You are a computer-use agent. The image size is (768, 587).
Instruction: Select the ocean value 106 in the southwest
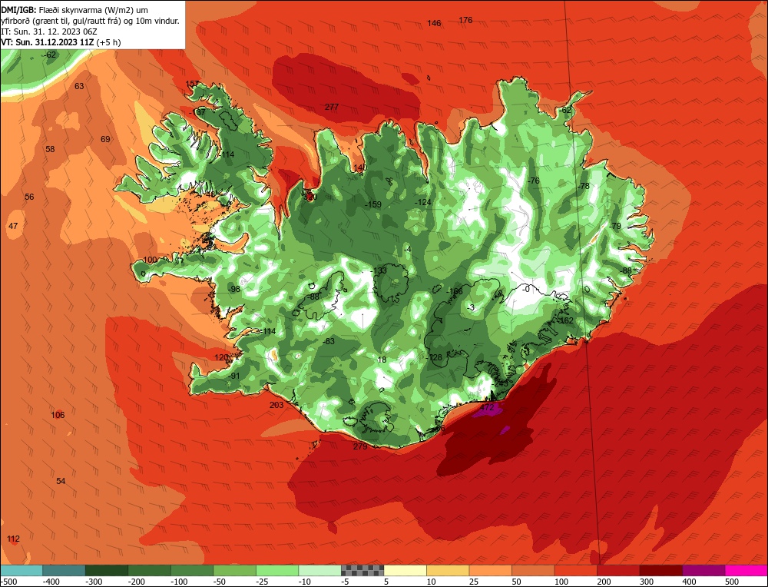click(58, 415)
